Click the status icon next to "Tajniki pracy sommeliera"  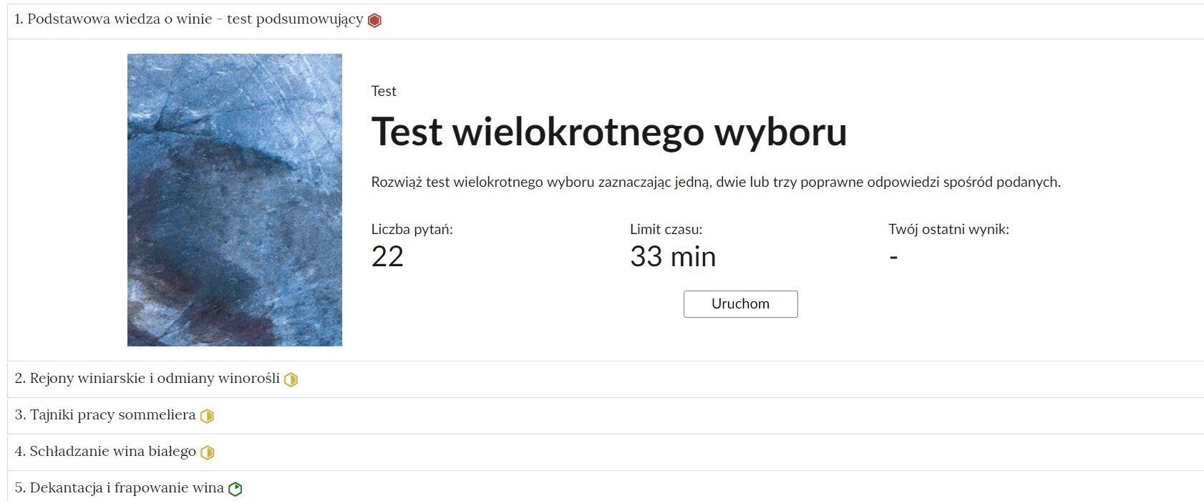click(x=208, y=414)
